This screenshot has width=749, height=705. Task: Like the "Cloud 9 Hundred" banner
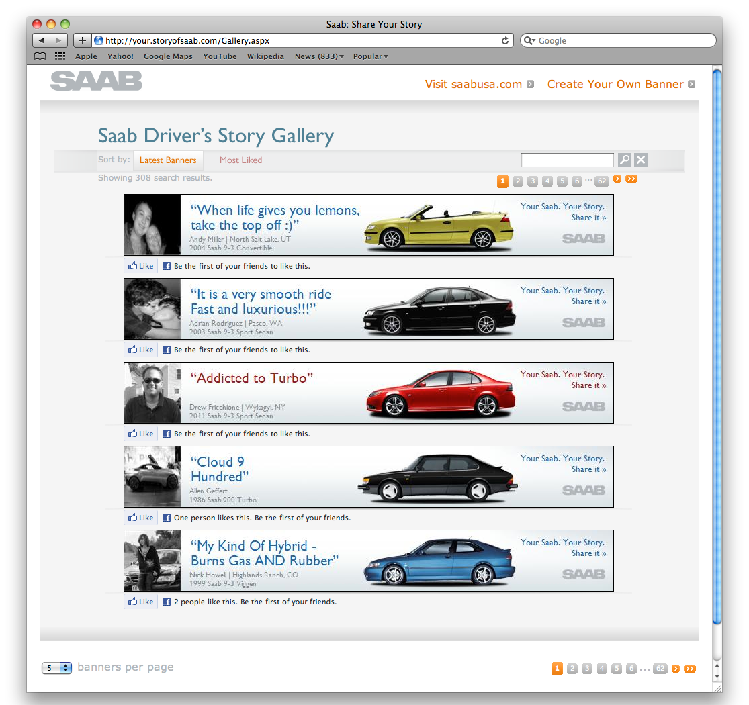141,518
